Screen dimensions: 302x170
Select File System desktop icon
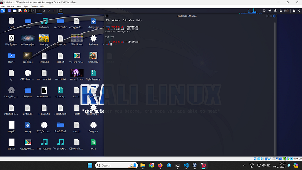11,40
